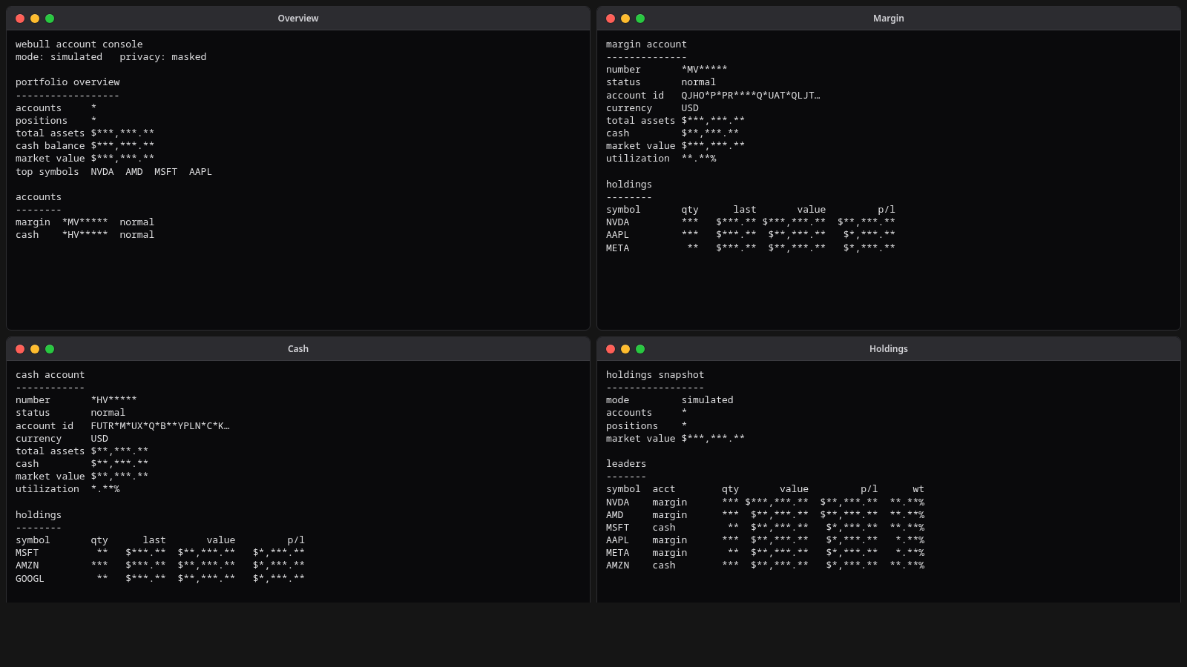Screen dimensions: 1187x667
Task: Click MSFT row in Cash holdings
Action: [160, 553]
